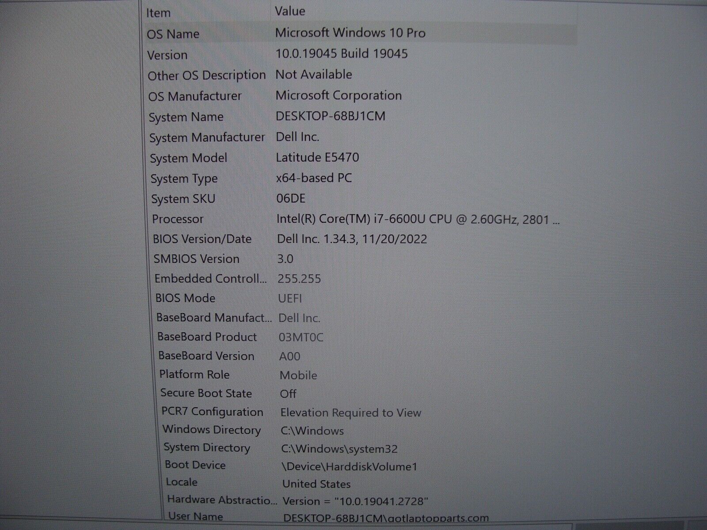
Task: Select the value DESKTOP-68BJ1CM in System Name row
Action: point(331,116)
